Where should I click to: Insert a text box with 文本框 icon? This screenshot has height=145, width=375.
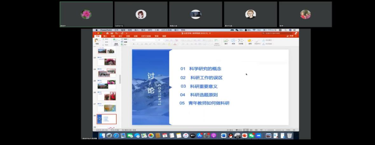point(240,40)
